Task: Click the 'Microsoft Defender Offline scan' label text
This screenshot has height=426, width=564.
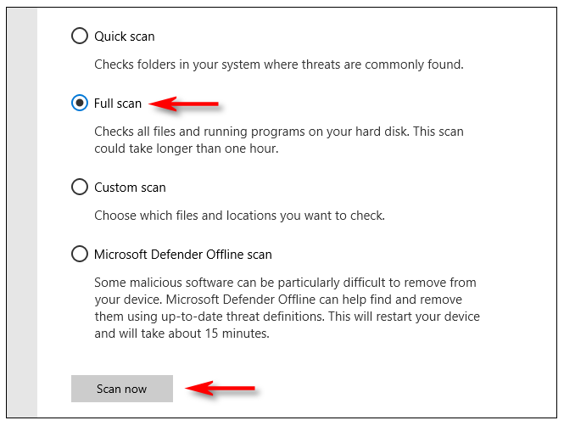Action: point(183,255)
